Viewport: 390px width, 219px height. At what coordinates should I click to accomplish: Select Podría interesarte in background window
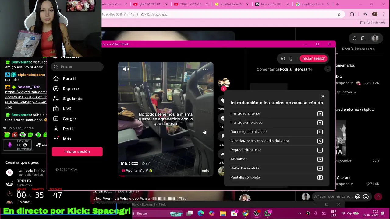(358, 49)
